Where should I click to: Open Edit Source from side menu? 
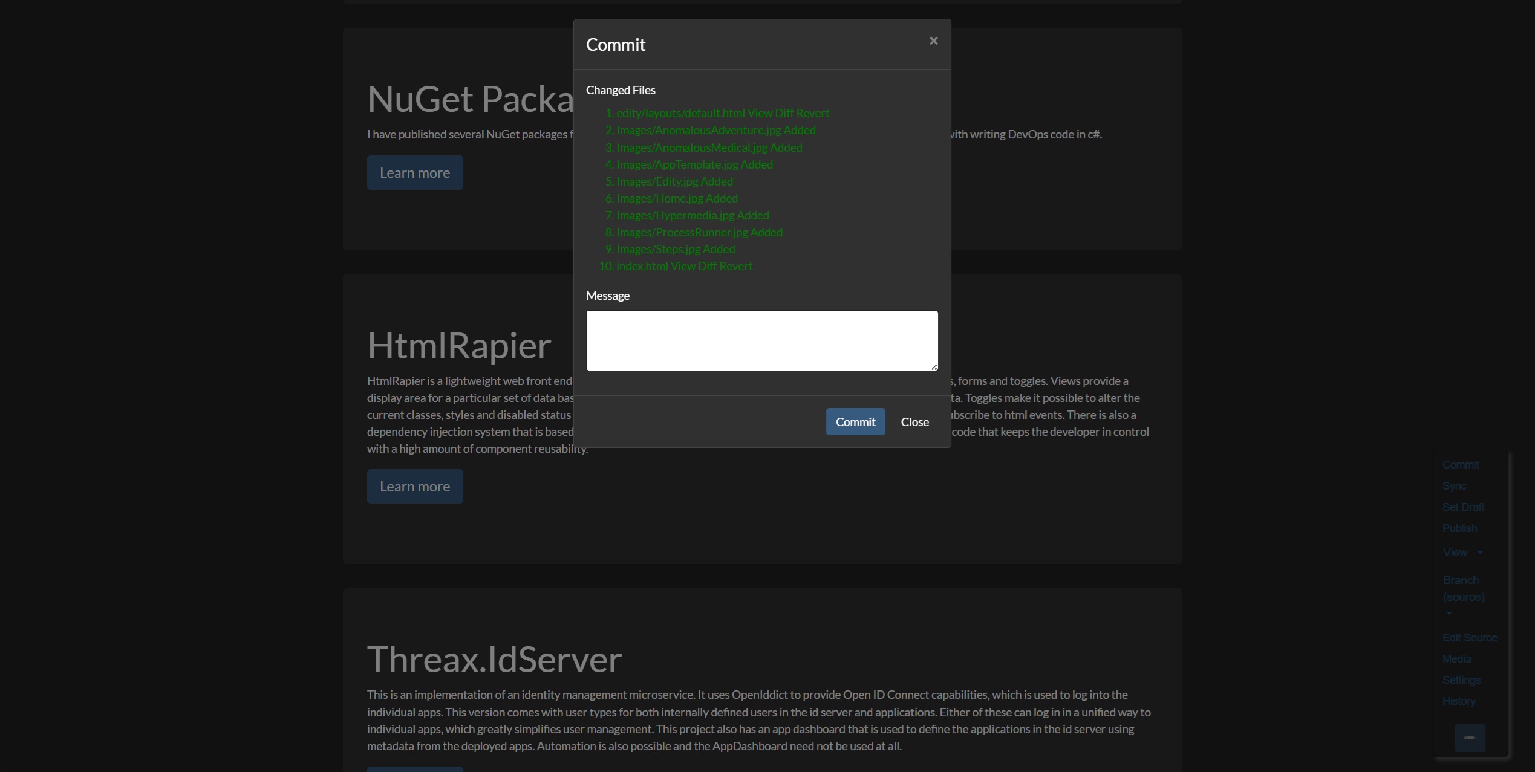click(1469, 638)
